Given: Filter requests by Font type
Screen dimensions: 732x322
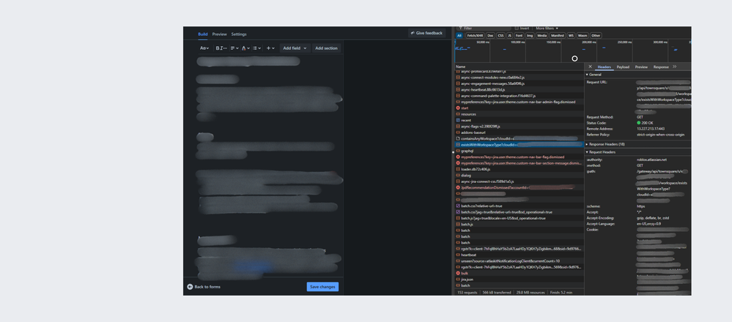Looking at the screenshot, I should 519,35.
